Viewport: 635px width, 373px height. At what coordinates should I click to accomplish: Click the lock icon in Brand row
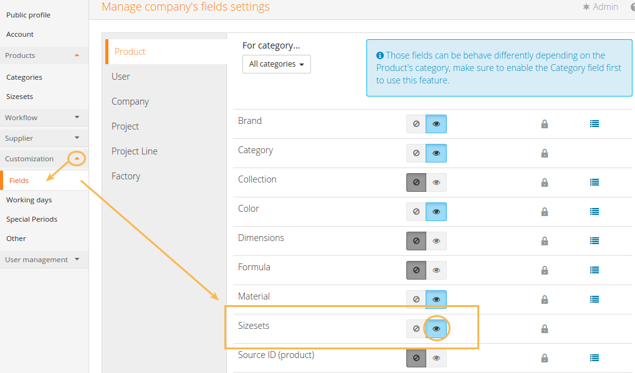pos(545,124)
